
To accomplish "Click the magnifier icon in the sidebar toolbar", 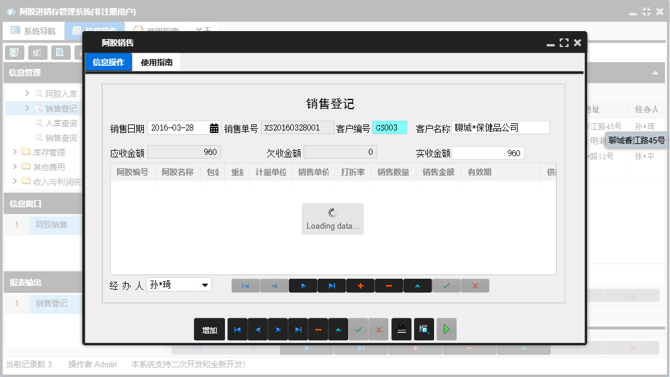I will [13, 52].
